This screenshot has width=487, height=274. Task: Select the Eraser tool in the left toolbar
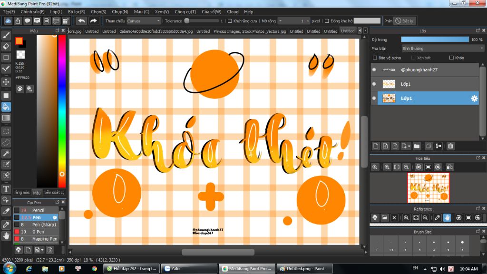tap(6, 46)
